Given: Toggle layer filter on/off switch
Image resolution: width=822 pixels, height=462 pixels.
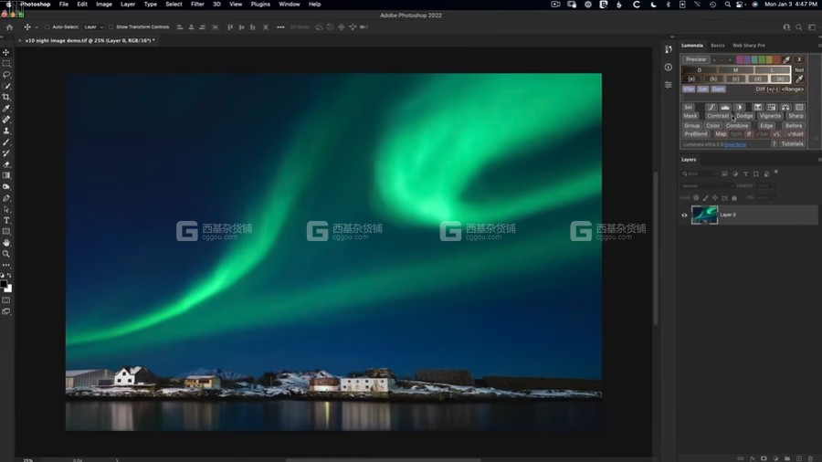Looking at the screenshot, I should coord(775,172).
